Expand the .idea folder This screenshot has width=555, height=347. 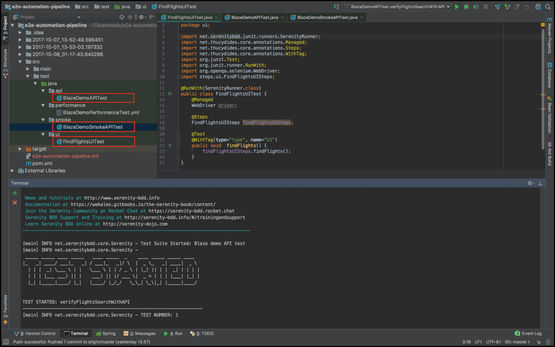pos(20,32)
